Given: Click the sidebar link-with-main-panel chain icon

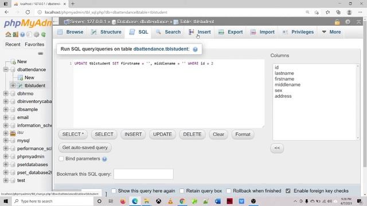Looking at the screenshot, I should tap(41, 53).
